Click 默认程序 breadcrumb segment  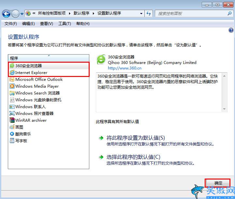[81, 13]
